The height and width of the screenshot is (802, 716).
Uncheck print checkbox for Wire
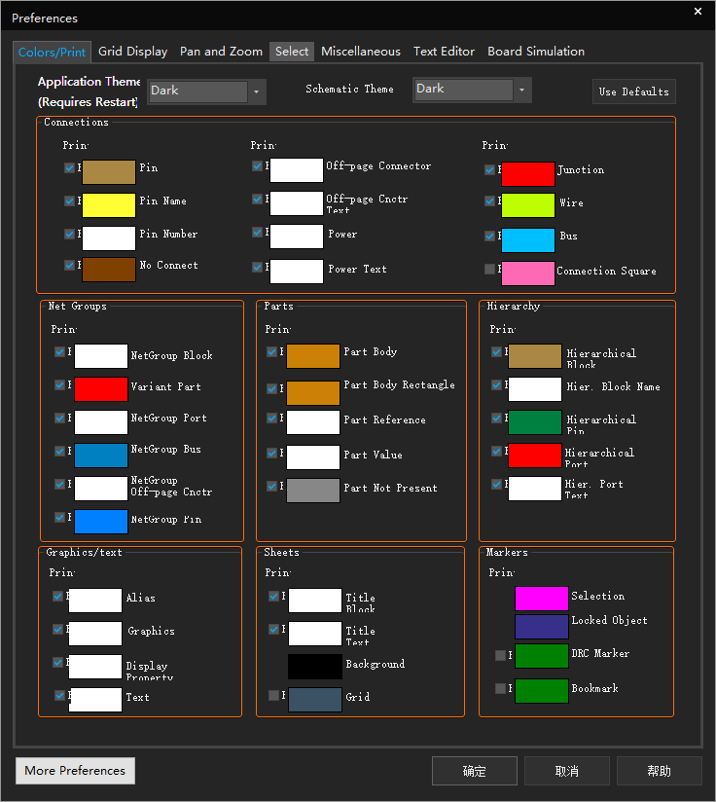(x=490, y=201)
